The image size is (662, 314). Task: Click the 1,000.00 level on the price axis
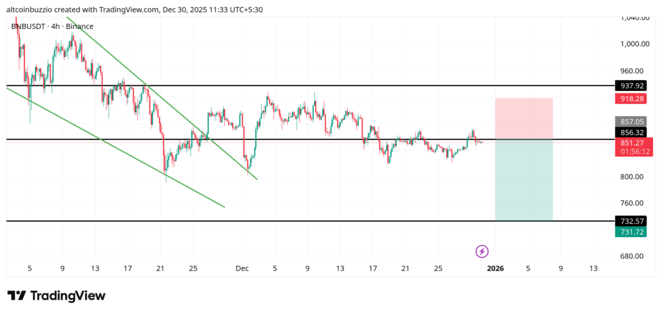[x=634, y=44]
